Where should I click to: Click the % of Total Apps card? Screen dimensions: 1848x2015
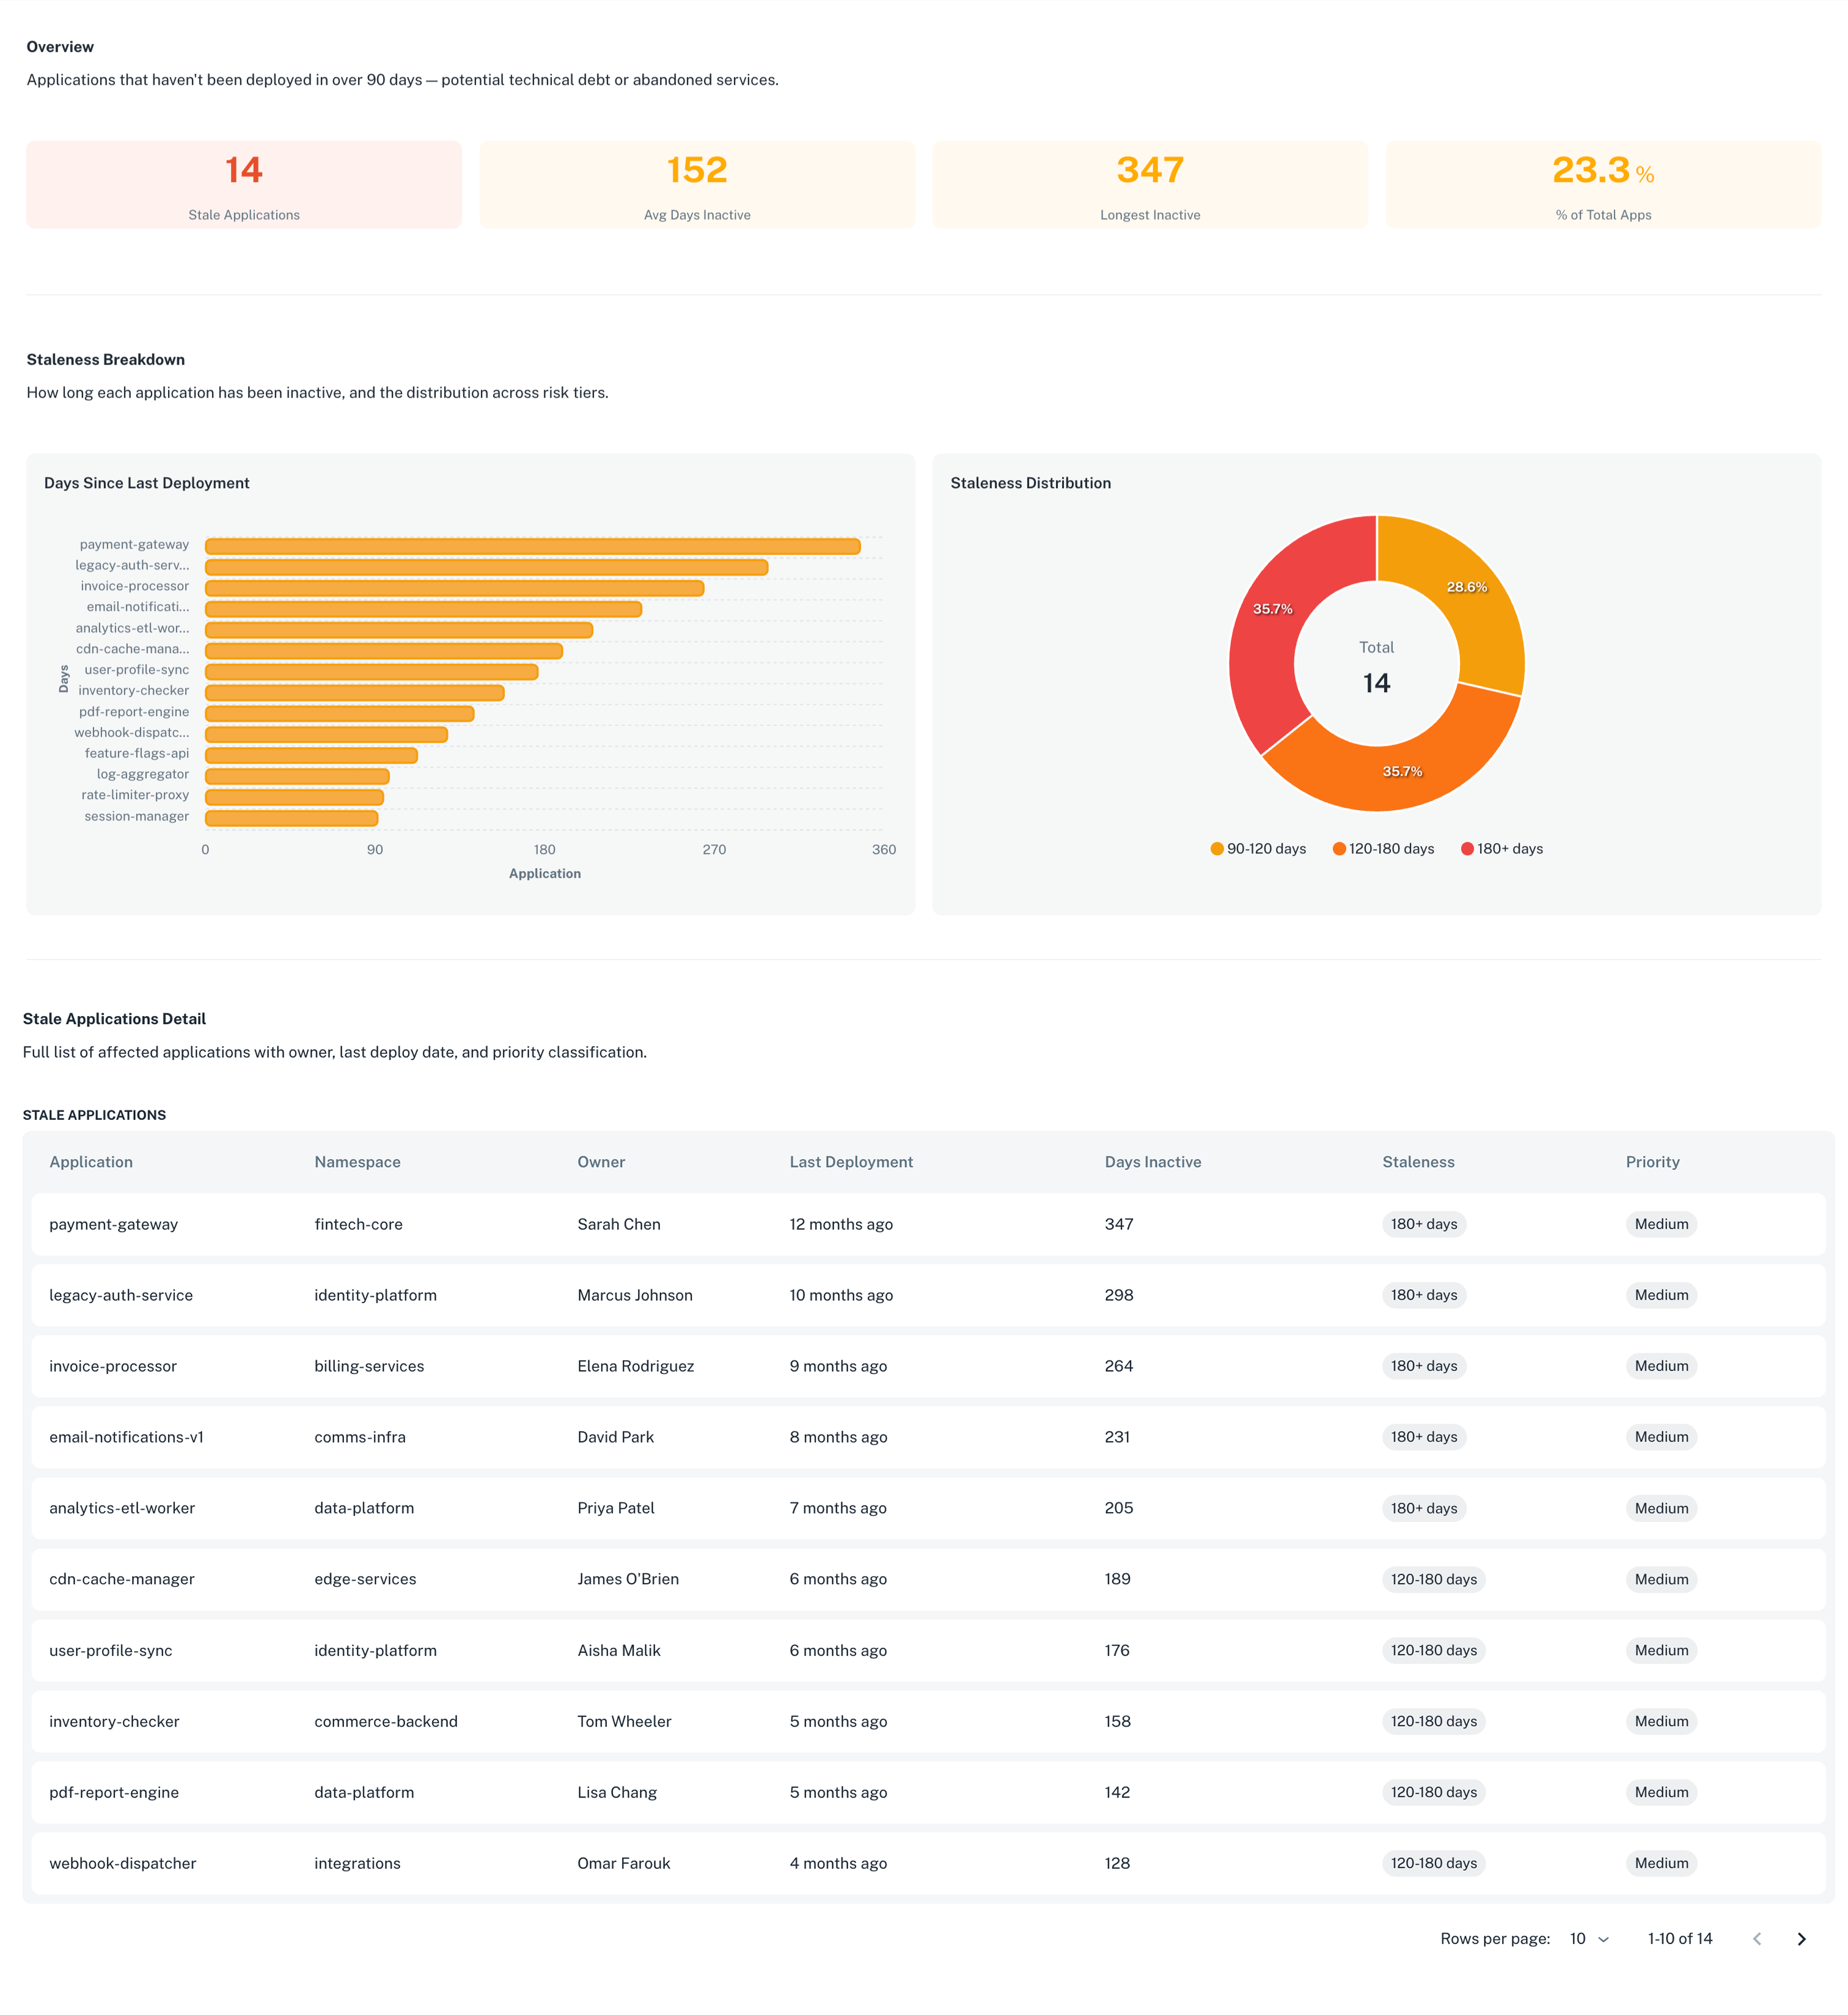click(1603, 184)
